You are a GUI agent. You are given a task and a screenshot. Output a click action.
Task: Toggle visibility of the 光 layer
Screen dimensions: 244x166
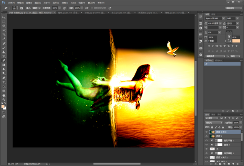click(207, 149)
